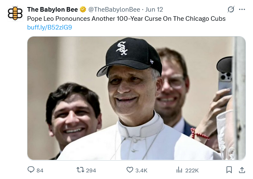
Task: Open repost options via the 294 count
Action: tap(91, 170)
